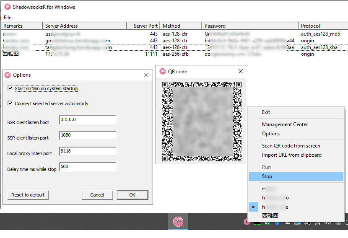The image size is (348, 238).
Task: Sort by the Method column header
Action: pos(181,26)
